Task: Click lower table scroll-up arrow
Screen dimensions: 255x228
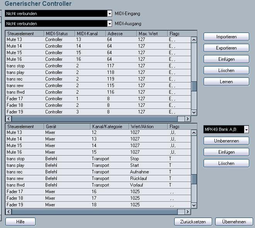Action: 194,133
